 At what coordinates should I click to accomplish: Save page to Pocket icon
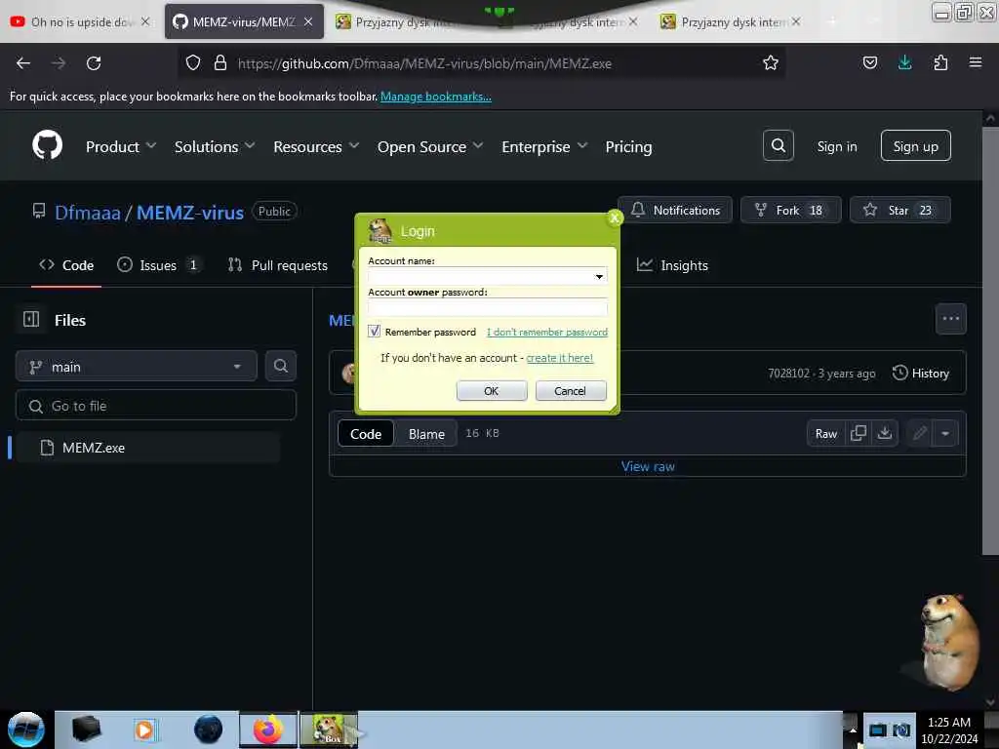tap(869, 62)
